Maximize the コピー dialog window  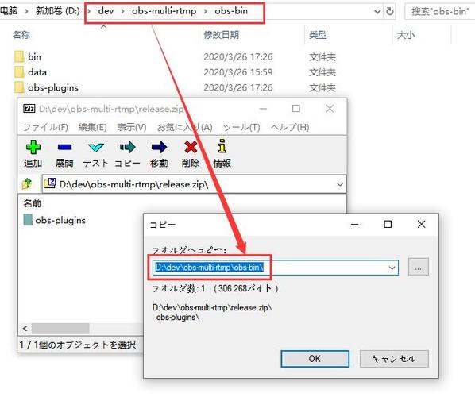(388, 225)
